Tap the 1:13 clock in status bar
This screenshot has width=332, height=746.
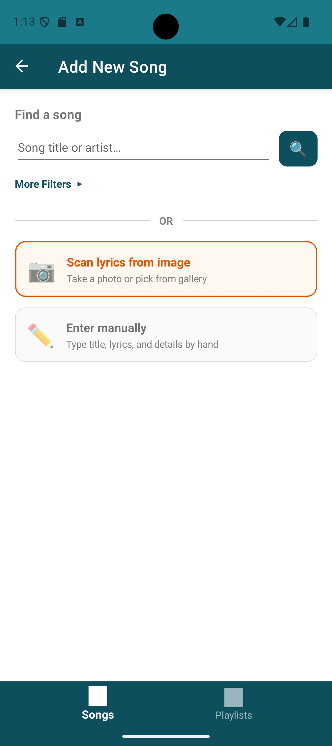[24, 22]
